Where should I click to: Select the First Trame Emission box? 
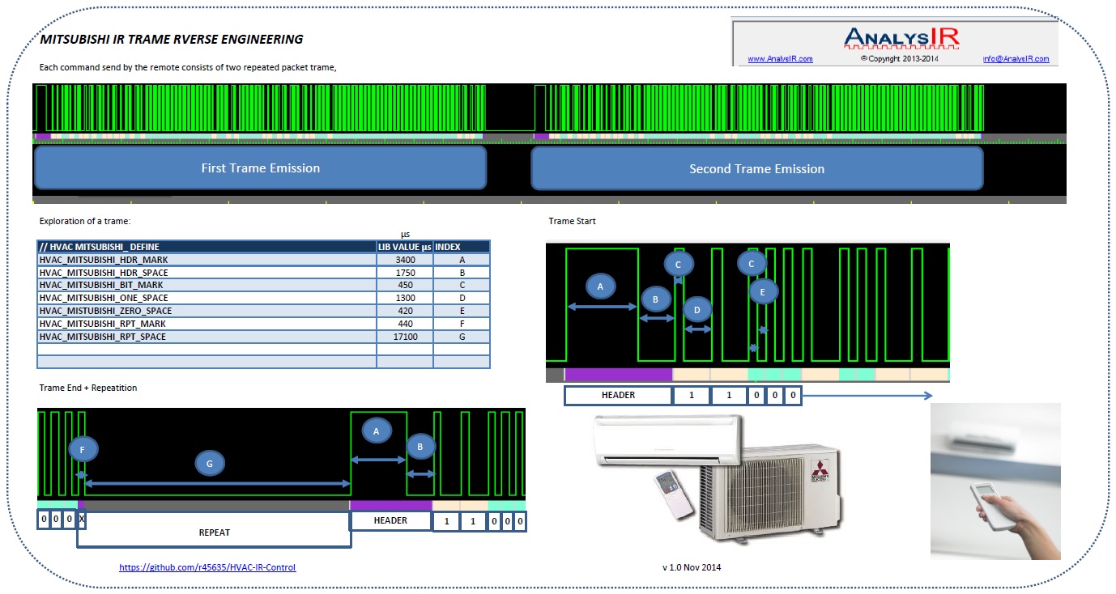(260, 168)
